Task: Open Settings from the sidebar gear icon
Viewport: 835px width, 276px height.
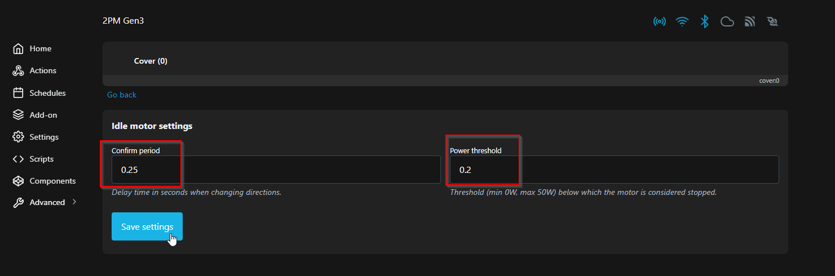Action: (x=18, y=137)
